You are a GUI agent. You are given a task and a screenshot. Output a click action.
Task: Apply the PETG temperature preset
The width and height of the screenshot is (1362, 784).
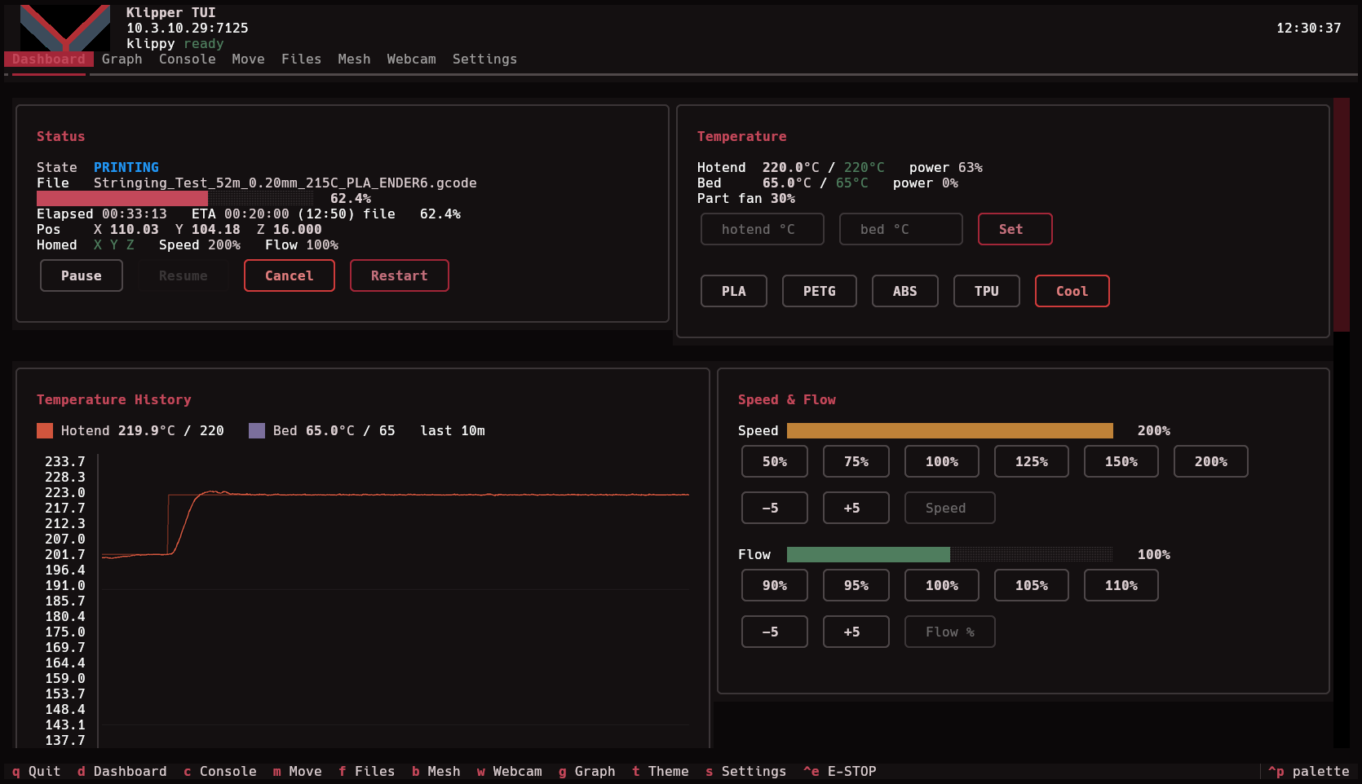pos(820,291)
